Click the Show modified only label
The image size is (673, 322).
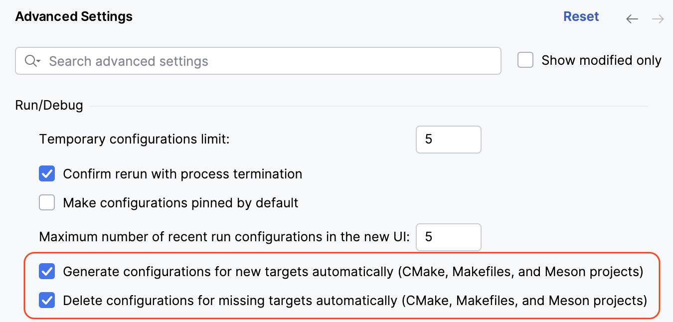pyautogui.click(x=601, y=60)
